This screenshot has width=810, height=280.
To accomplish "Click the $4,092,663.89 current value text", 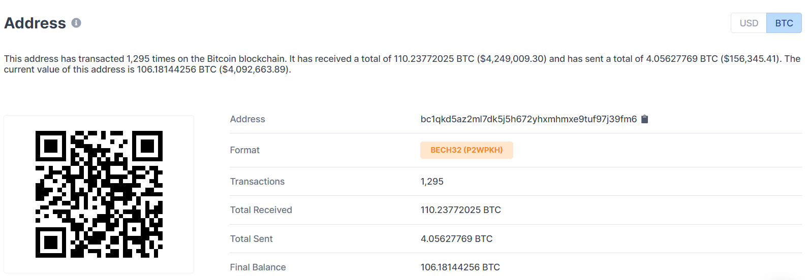I will [254, 69].
